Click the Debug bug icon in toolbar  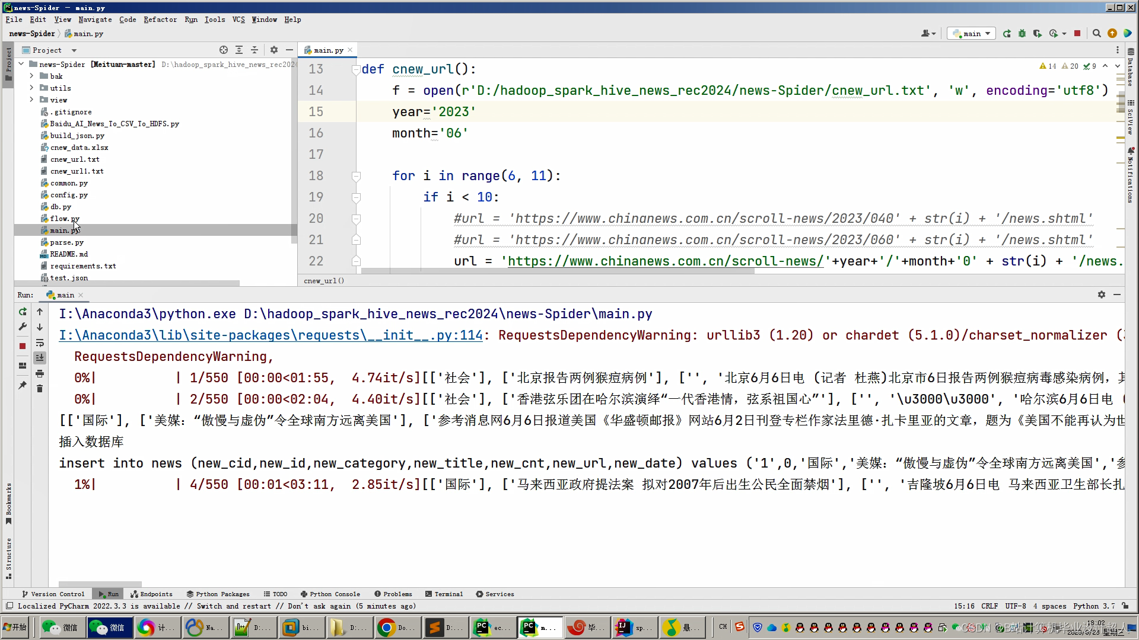pyautogui.click(x=1022, y=34)
